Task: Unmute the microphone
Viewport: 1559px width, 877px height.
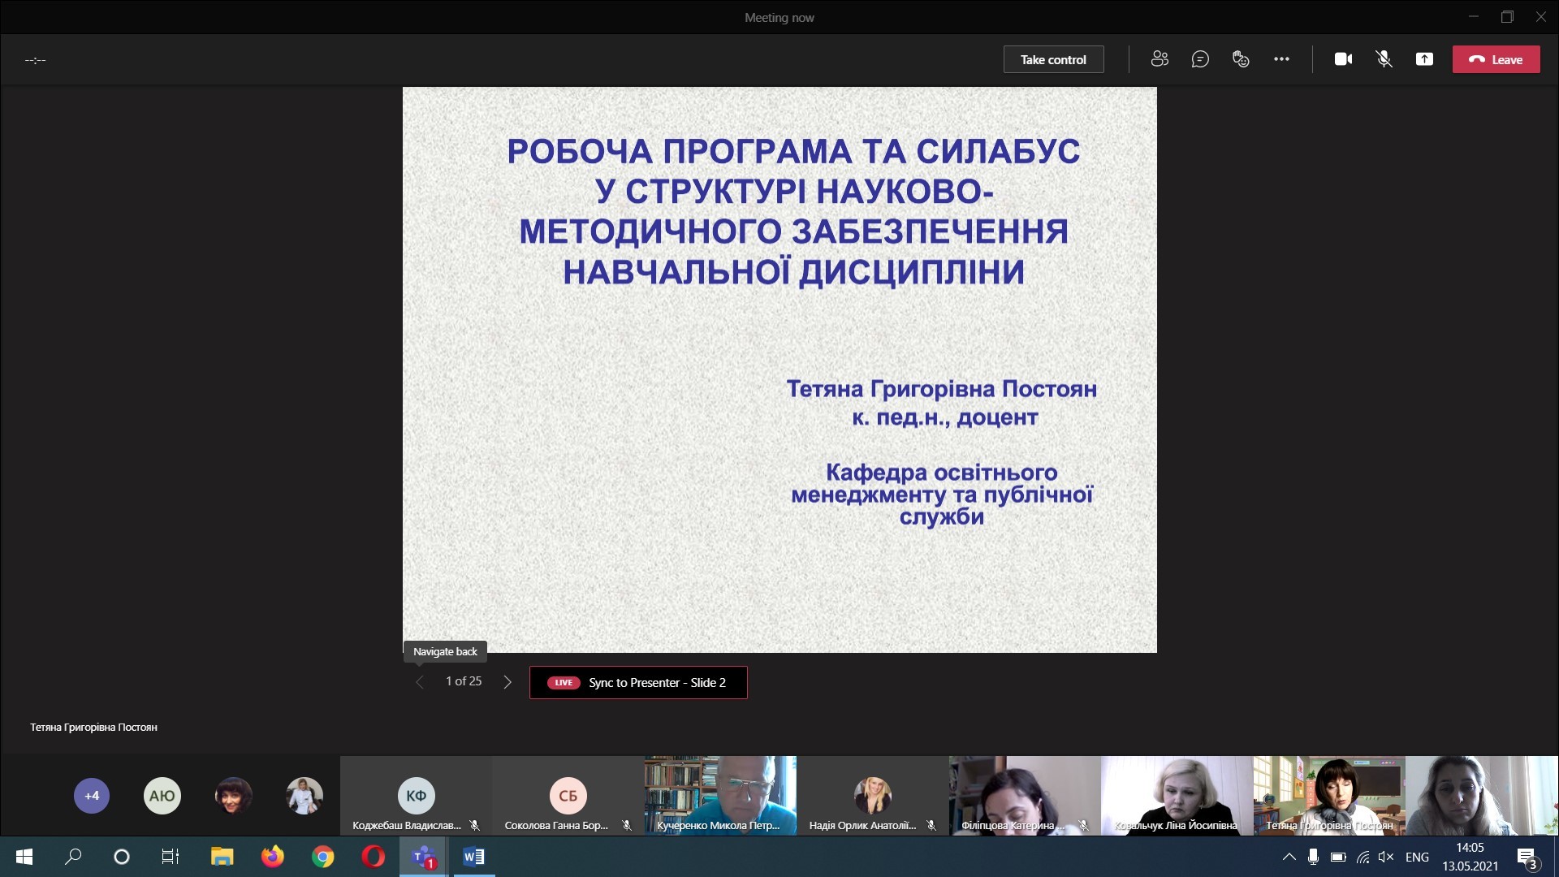Action: pyautogui.click(x=1384, y=59)
